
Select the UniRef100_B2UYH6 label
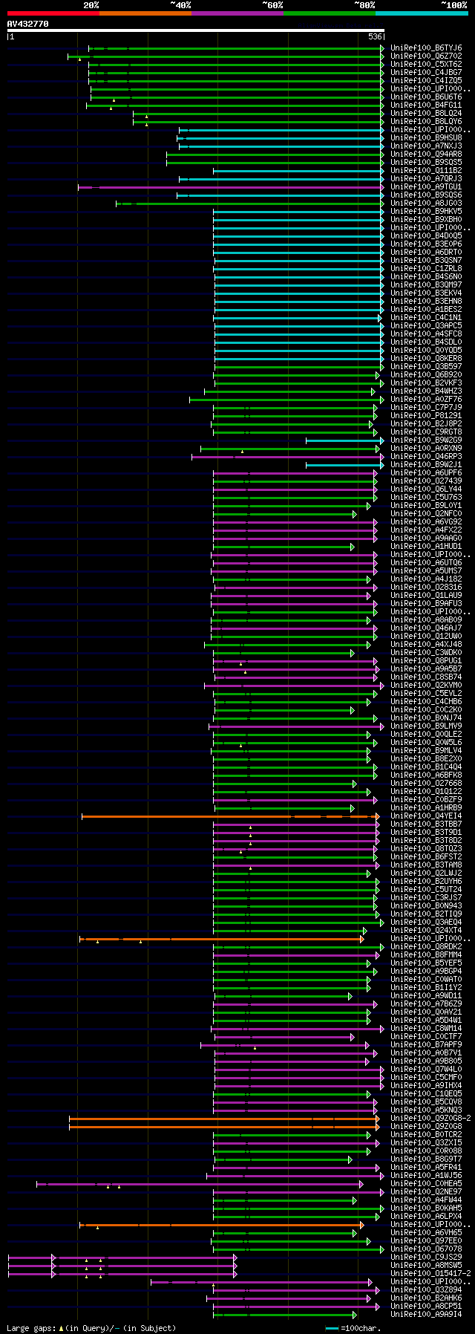(426, 882)
